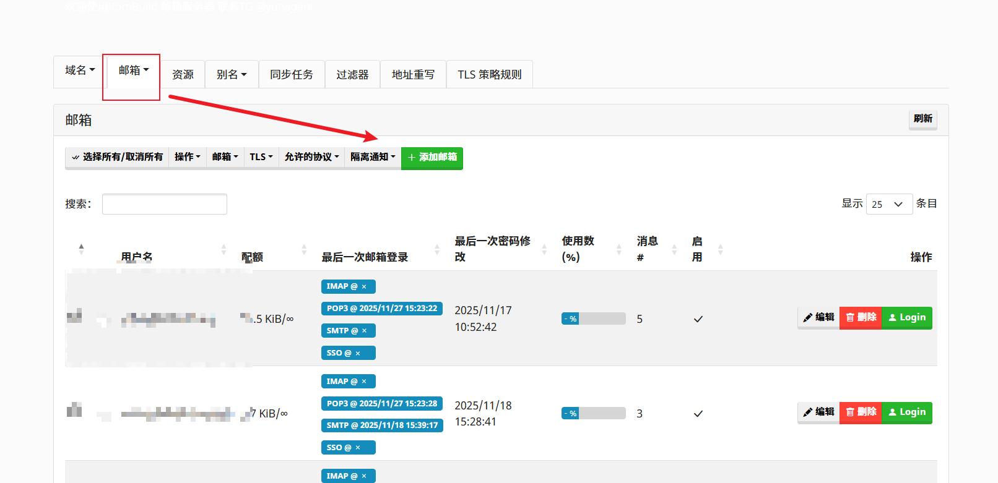The height and width of the screenshot is (483, 998).
Task: Sort by 最后一次密码修改 column
Action: point(493,249)
